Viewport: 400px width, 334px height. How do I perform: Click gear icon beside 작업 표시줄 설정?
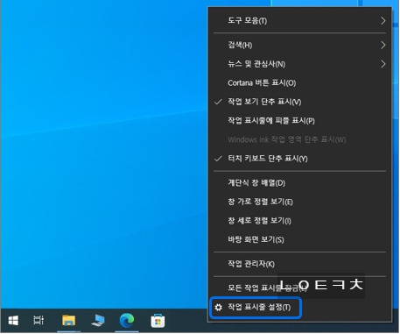[x=218, y=307]
